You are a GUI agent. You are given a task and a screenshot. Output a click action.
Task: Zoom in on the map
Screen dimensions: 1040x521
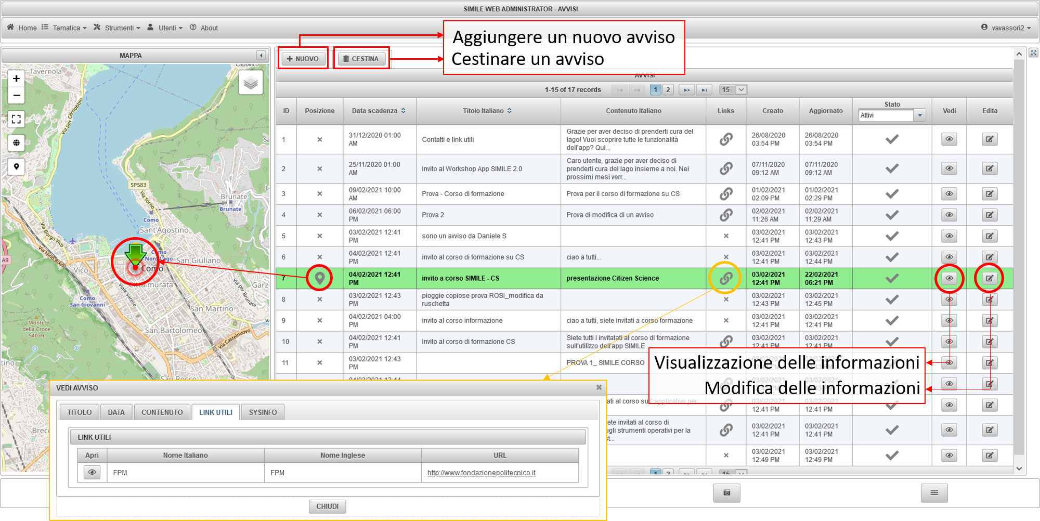pos(17,79)
